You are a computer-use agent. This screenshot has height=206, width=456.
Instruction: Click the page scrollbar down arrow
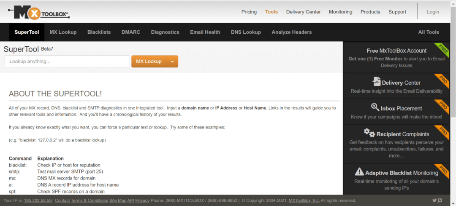click(x=453, y=203)
